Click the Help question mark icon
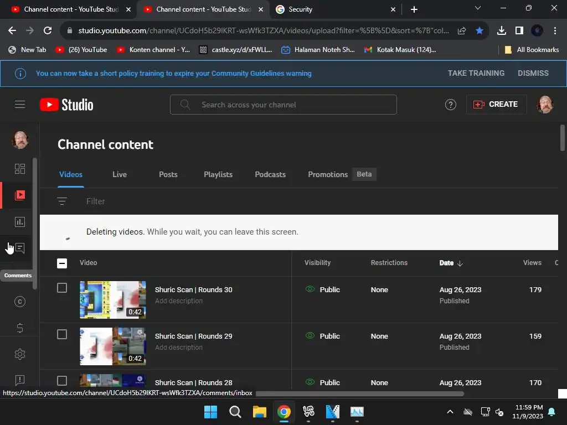567x425 pixels. [x=451, y=105]
